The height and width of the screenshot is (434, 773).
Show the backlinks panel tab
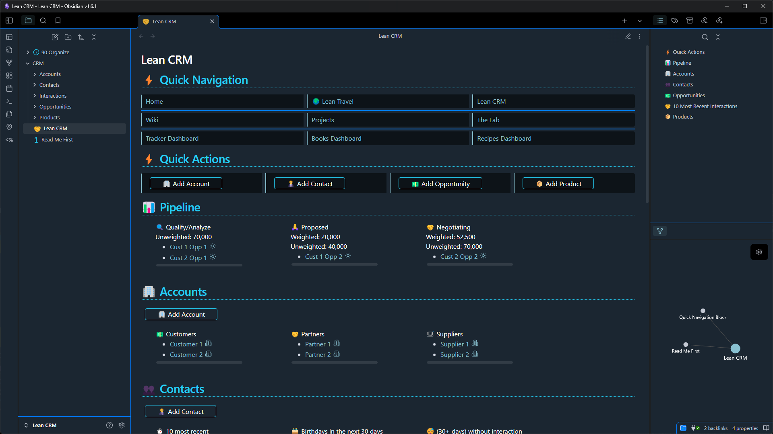[x=704, y=20]
